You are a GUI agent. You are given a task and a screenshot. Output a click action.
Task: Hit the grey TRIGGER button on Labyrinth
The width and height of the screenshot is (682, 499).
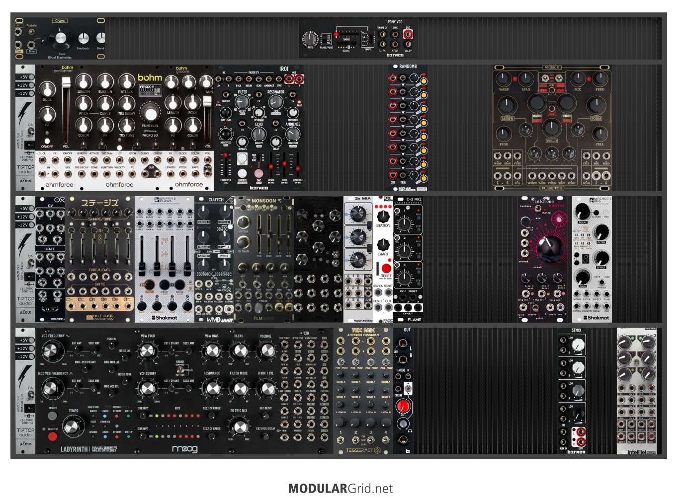(x=52, y=416)
